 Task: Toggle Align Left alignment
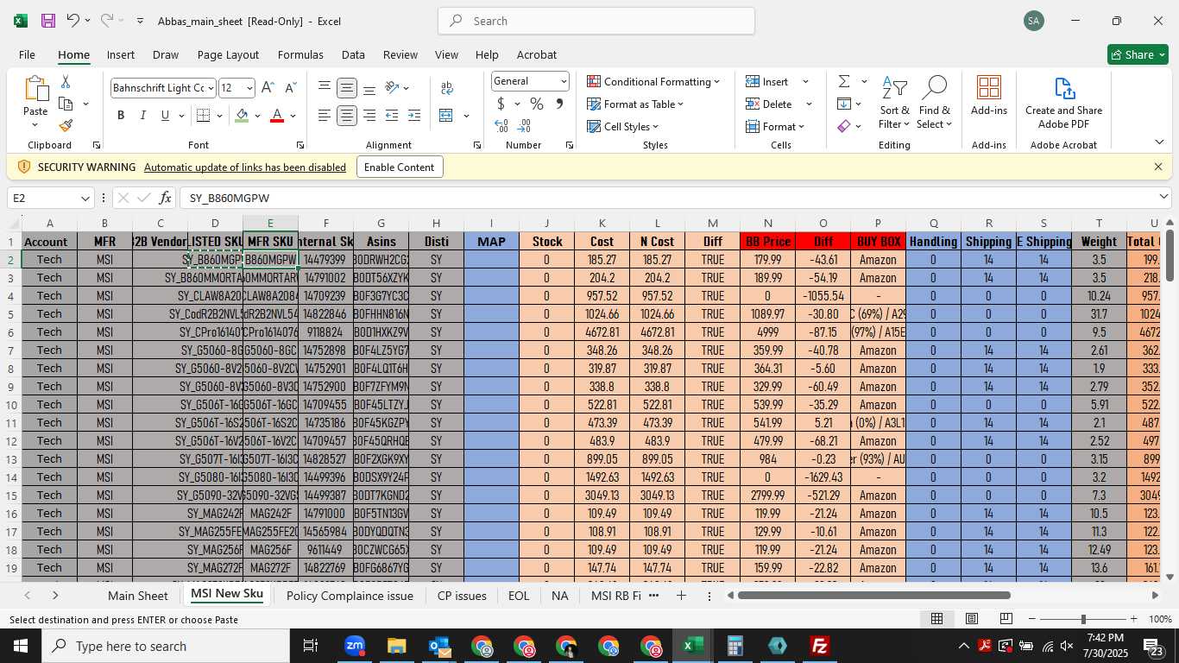(325, 116)
